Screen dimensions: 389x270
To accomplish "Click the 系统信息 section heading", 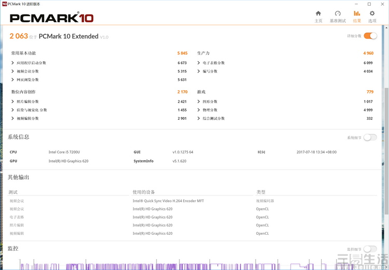I will coord(18,137).
